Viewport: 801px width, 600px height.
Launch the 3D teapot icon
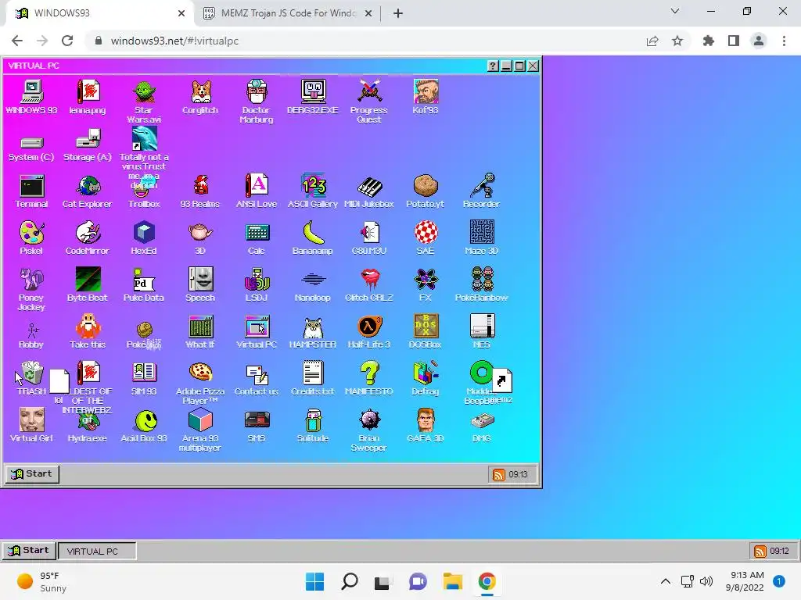point(200,233)
